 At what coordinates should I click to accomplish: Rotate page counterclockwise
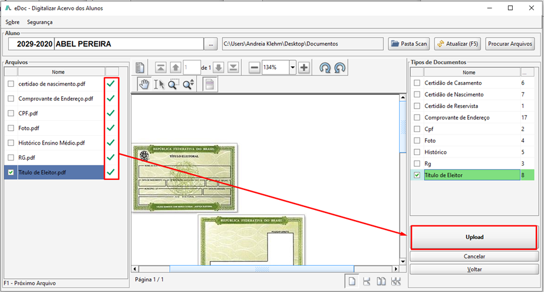pyautogui.click(x=339, y=67)
